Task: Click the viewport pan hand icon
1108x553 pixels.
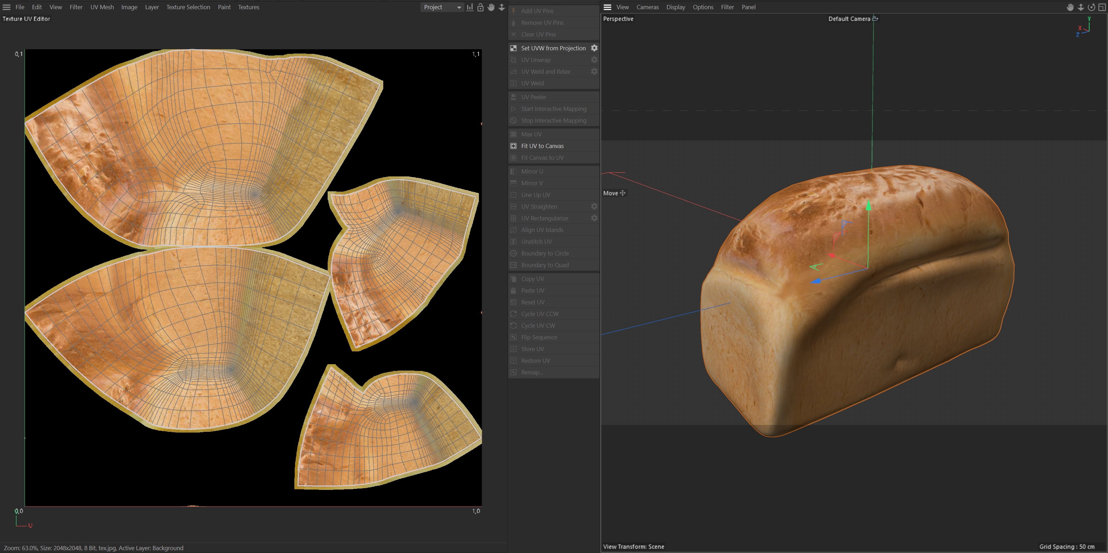Action: click(x=1070, y=7)
